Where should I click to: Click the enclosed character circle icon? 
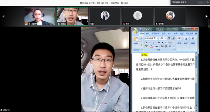pyautogui.click(x=166, y=46)
